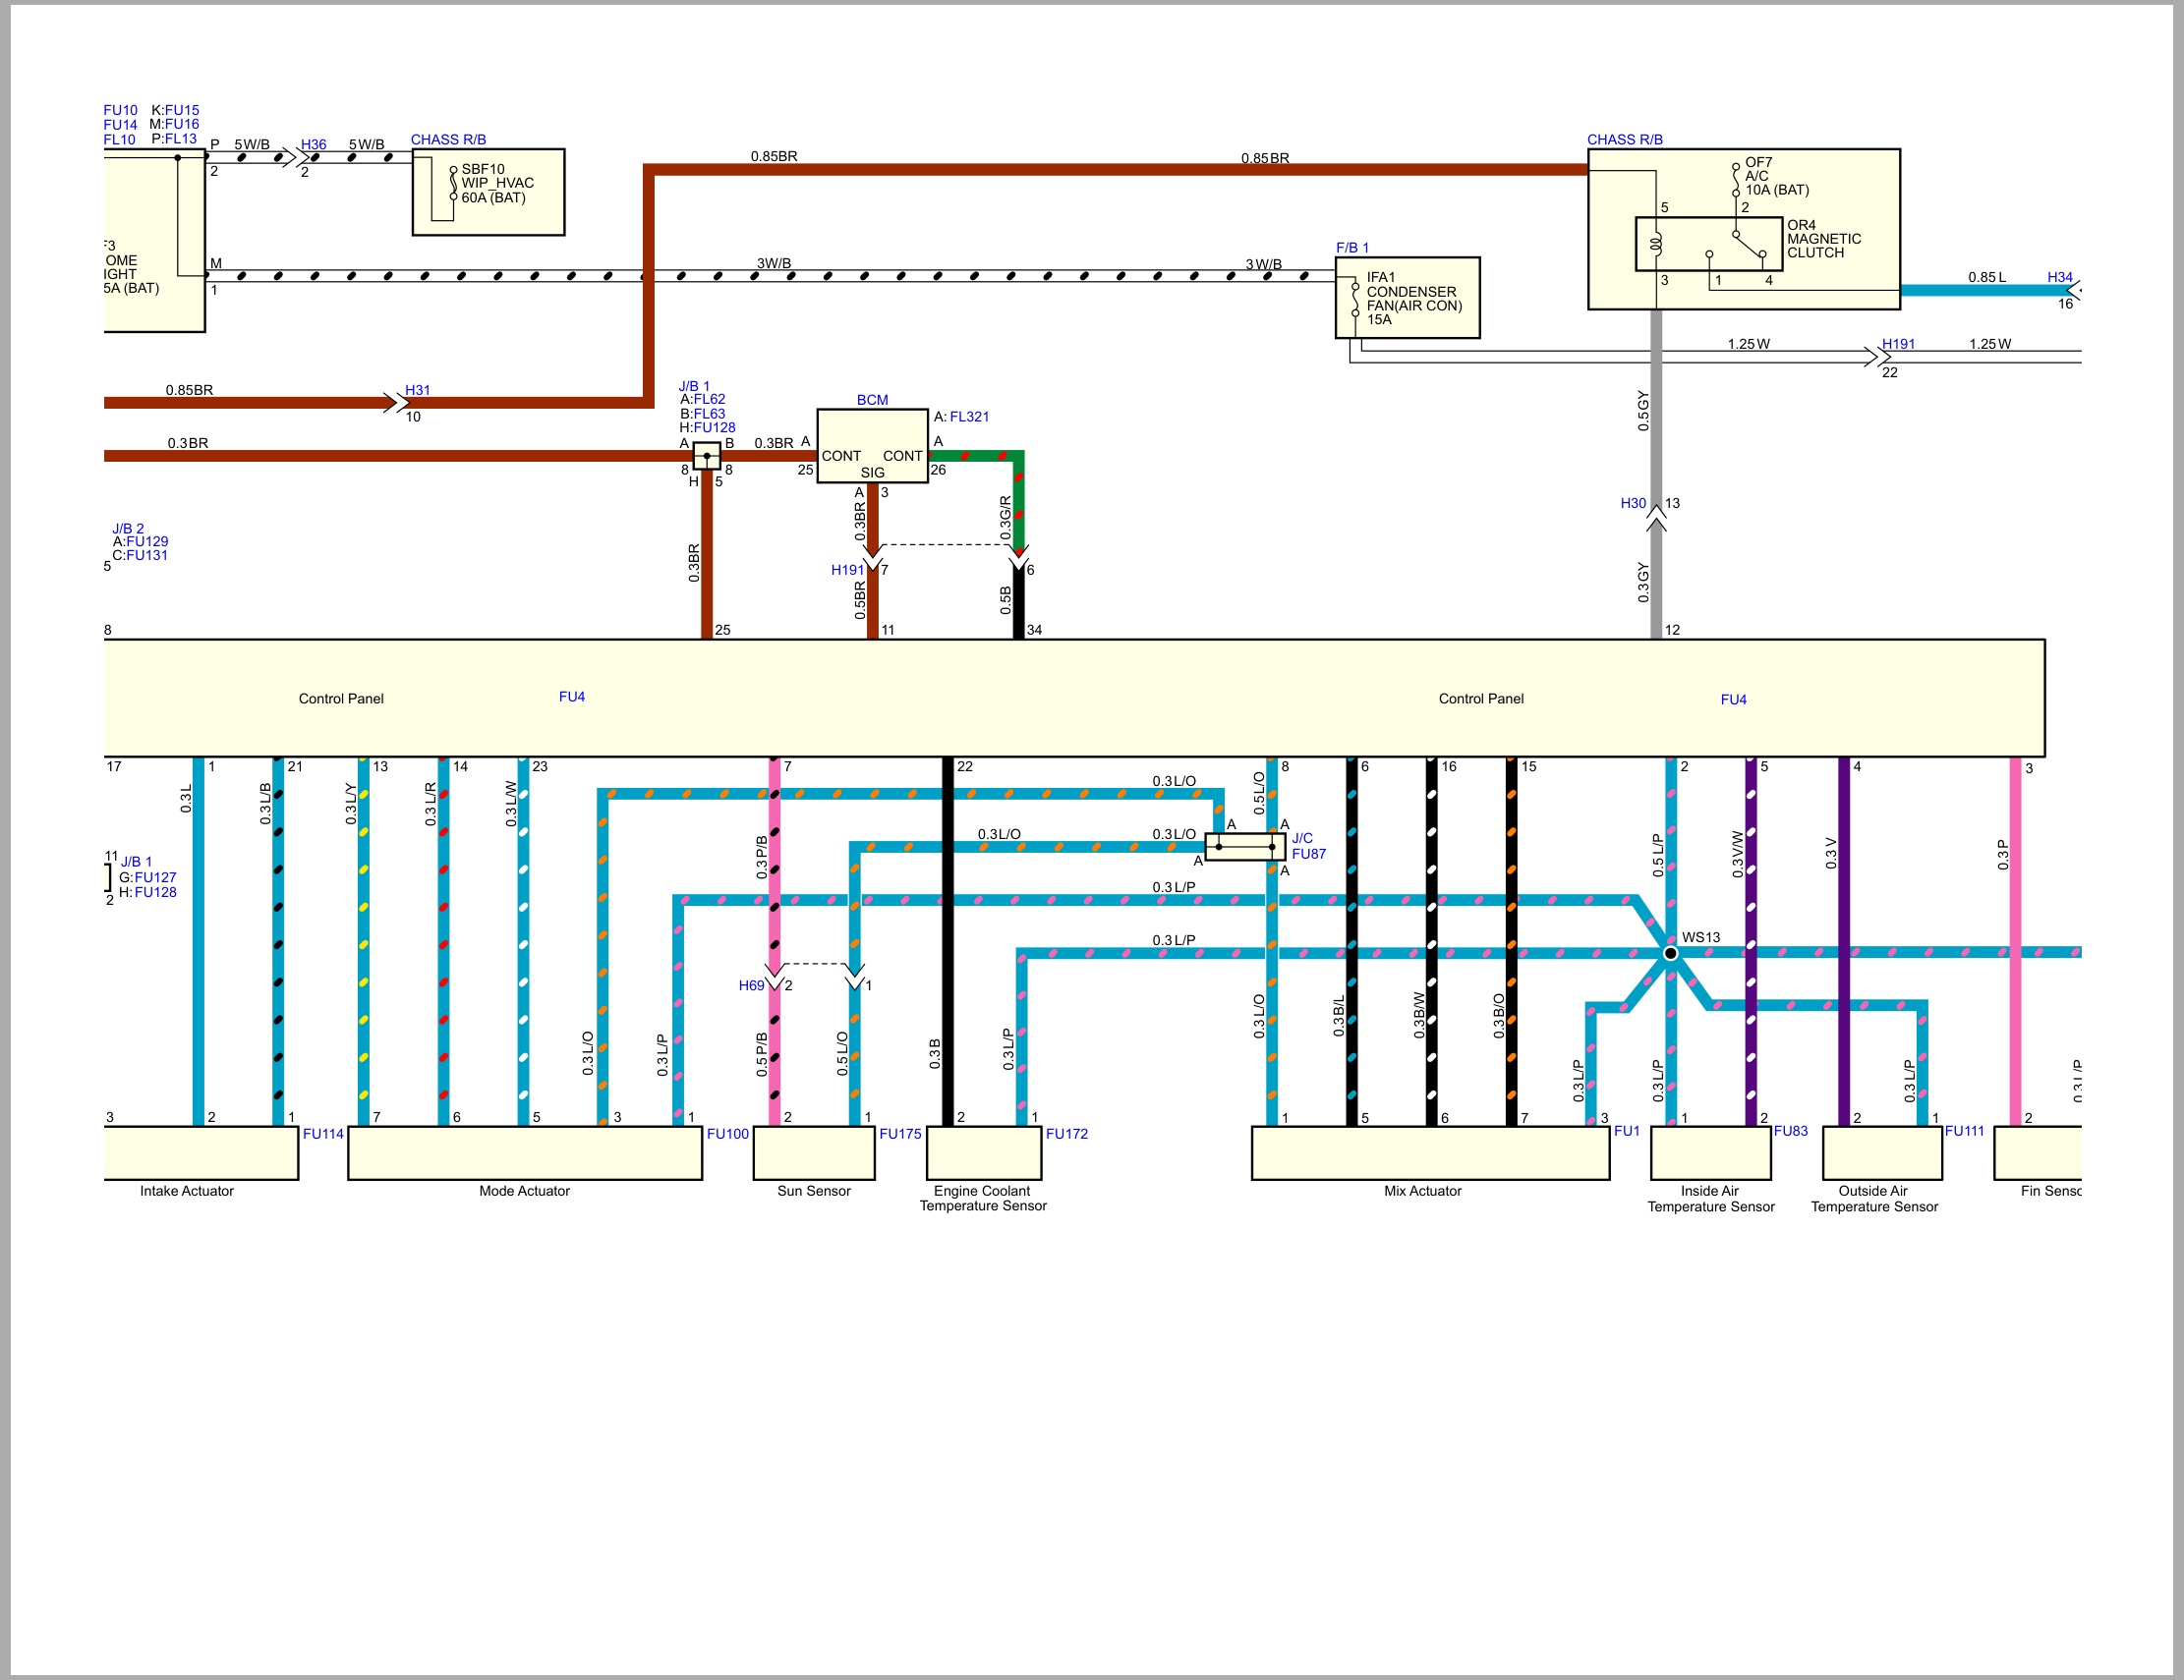Open the H30 connector link
Image resolution: width=2184 pixels, height=1680 pixels.
(1633, 503)
